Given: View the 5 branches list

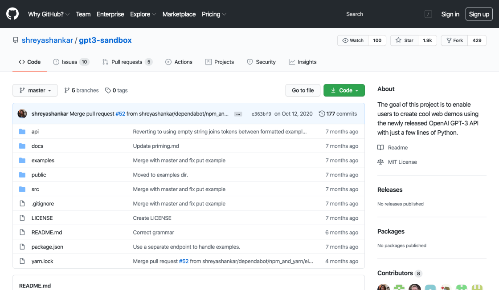Looking at the screenshot, I should [82, 90].
